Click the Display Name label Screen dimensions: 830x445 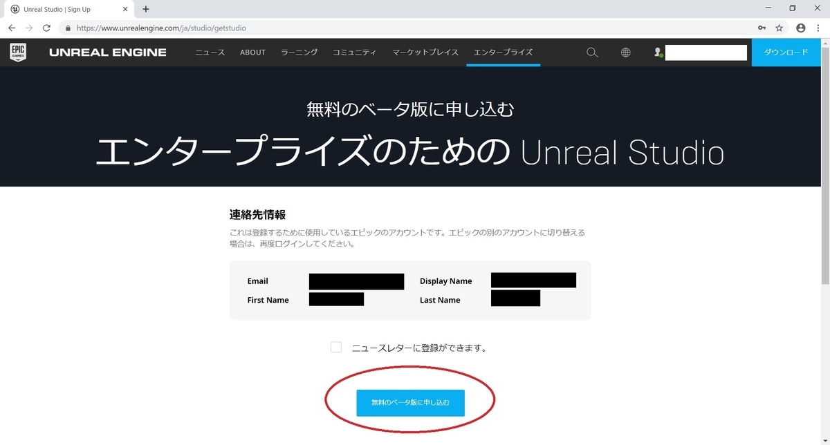click(x=445, y=281)
